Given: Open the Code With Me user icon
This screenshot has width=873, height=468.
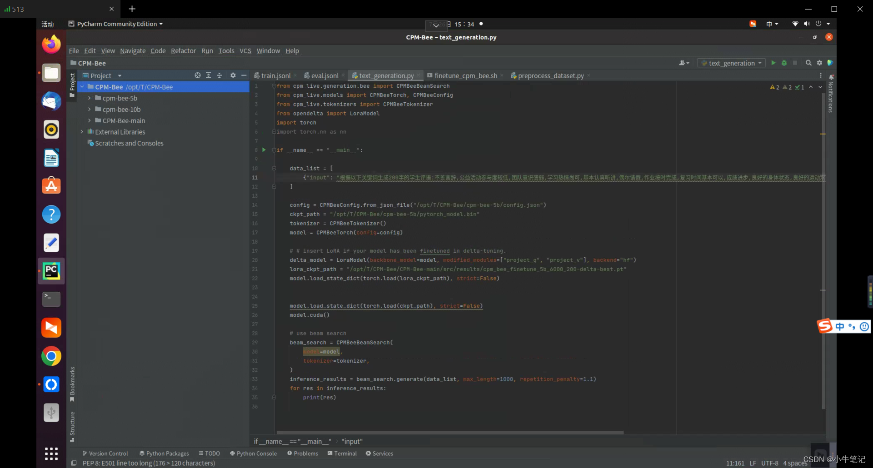Looking at the screenshot, I should point(684,63).
